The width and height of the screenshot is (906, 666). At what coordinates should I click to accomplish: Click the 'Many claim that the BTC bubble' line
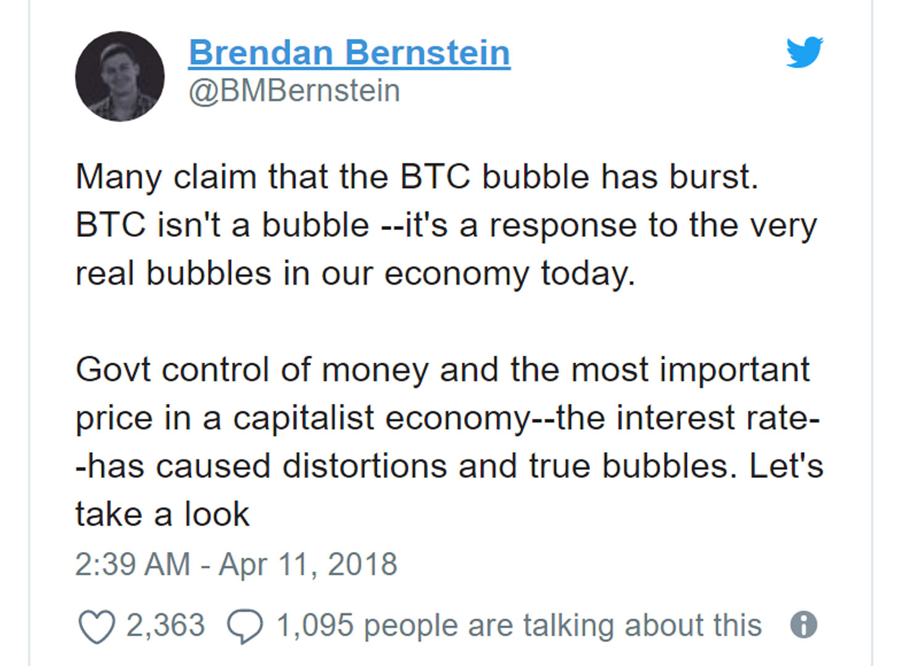coord(417,177)
